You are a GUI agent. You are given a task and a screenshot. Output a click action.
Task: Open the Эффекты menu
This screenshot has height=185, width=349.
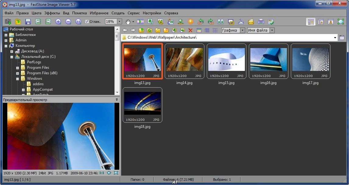point(52,13)
